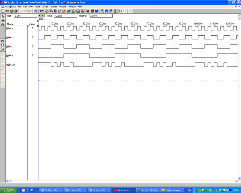Open the File menu
Viewport: 241px width, 193px height.
coord(20,7)
